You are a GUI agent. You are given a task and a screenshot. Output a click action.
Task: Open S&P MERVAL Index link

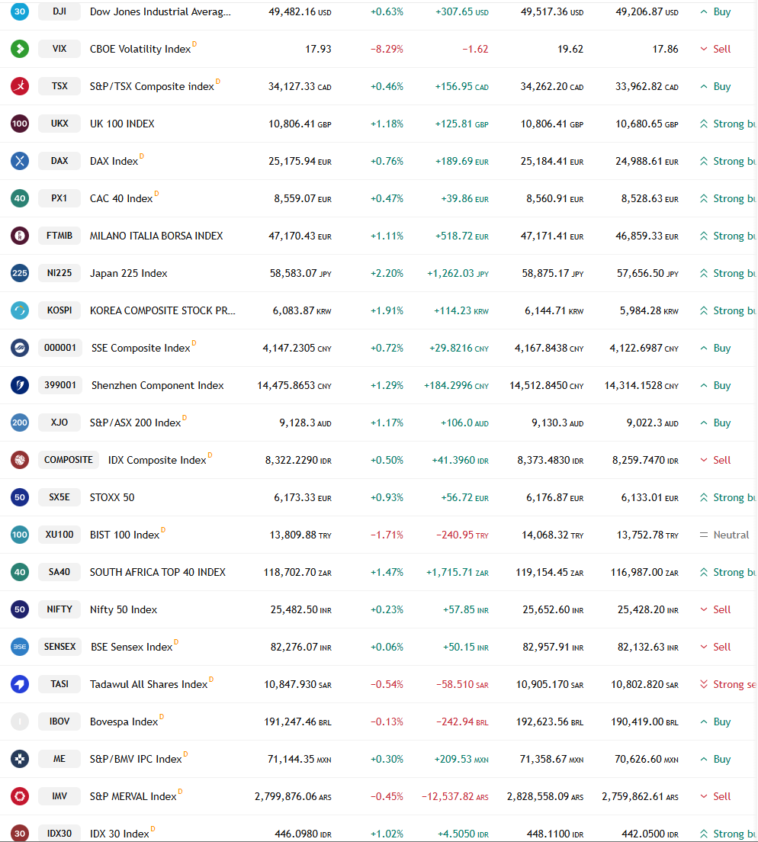point(133,796)
